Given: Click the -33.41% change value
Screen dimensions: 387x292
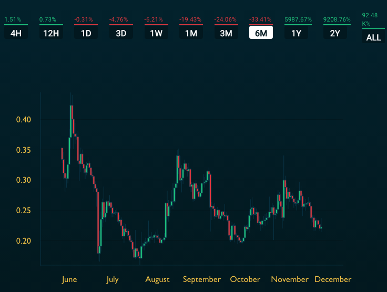Looking at the screenshot, I should (260, 19).
